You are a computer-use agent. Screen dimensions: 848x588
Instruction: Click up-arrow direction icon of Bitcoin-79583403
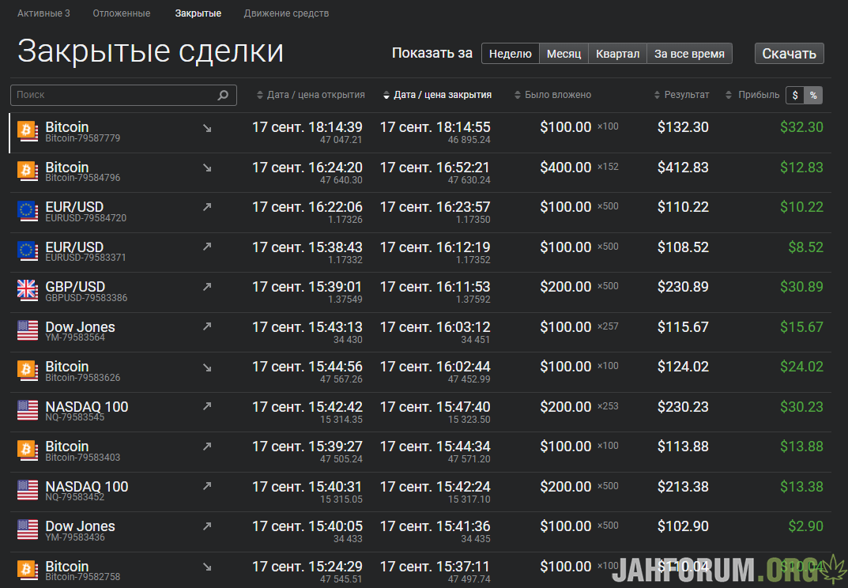207,447
